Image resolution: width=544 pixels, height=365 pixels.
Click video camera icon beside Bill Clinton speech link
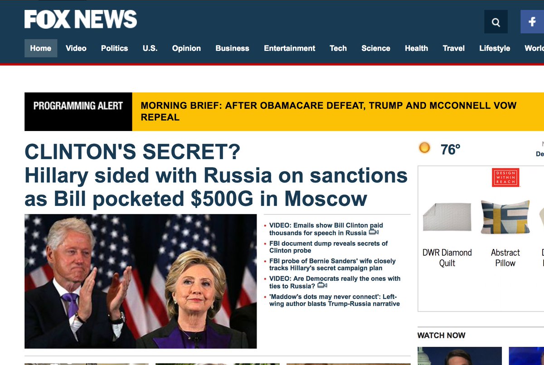[x=374, y=233]
